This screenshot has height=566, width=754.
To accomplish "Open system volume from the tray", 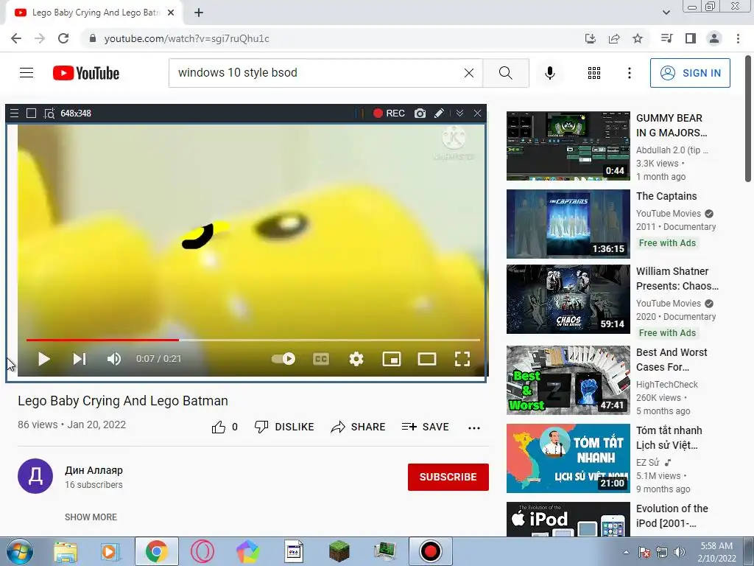I will [680, 552].
